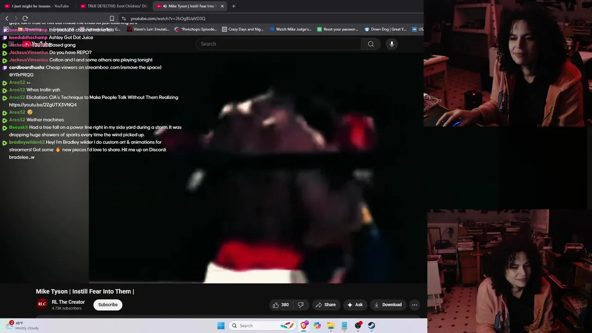Click the YouTube search magnifier button
592x333 pixels.
[370, 44]
